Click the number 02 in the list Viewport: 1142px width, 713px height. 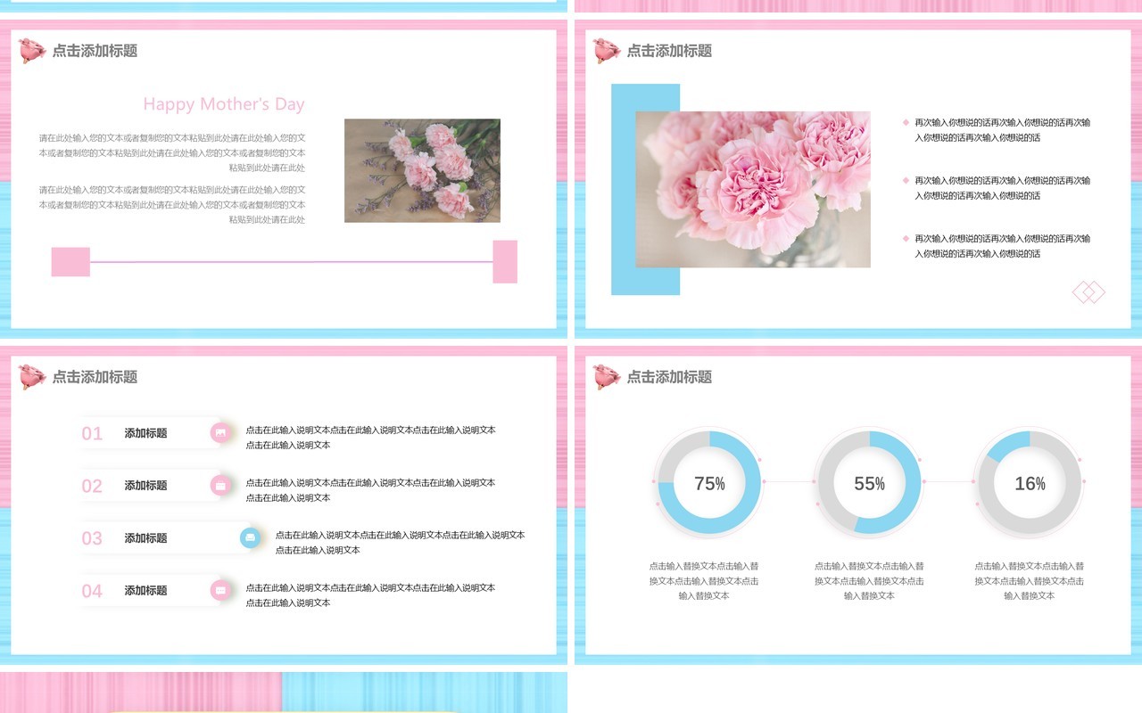92,487
